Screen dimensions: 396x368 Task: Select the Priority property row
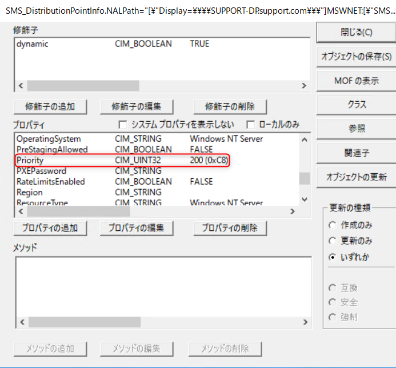[x=157, y=160]
